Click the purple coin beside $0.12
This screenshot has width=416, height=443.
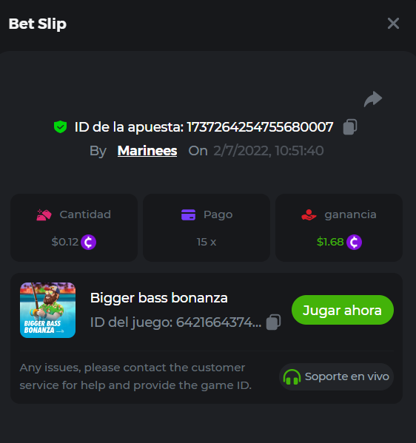click(89, 242)
